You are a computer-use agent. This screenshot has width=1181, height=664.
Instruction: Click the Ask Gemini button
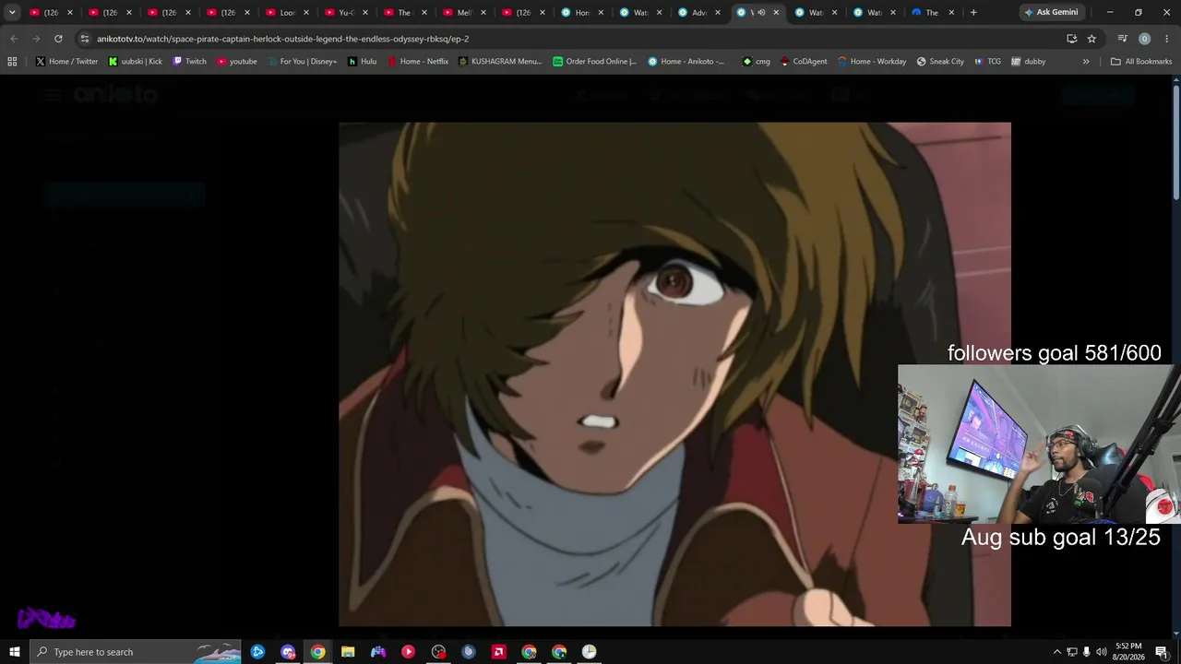click(1051, 12)
